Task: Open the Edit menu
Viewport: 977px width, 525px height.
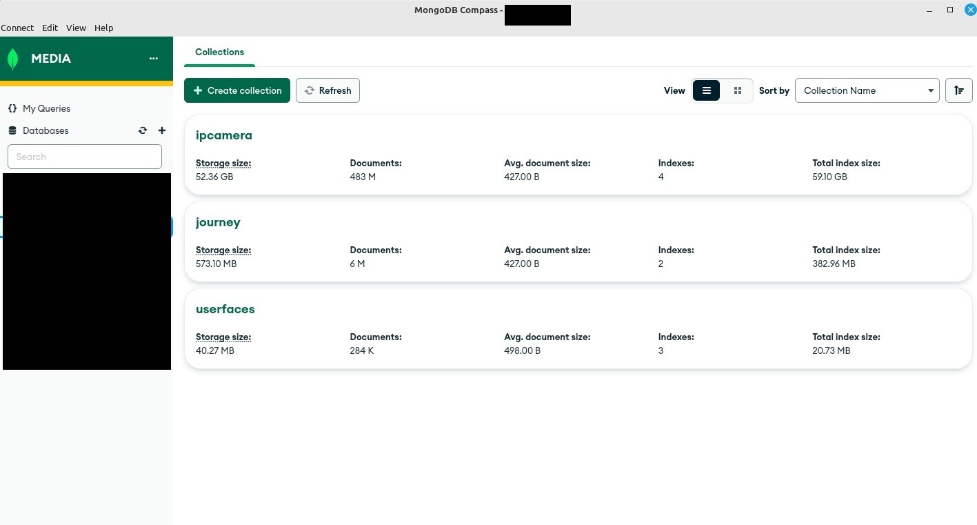Action: [50, 28]
